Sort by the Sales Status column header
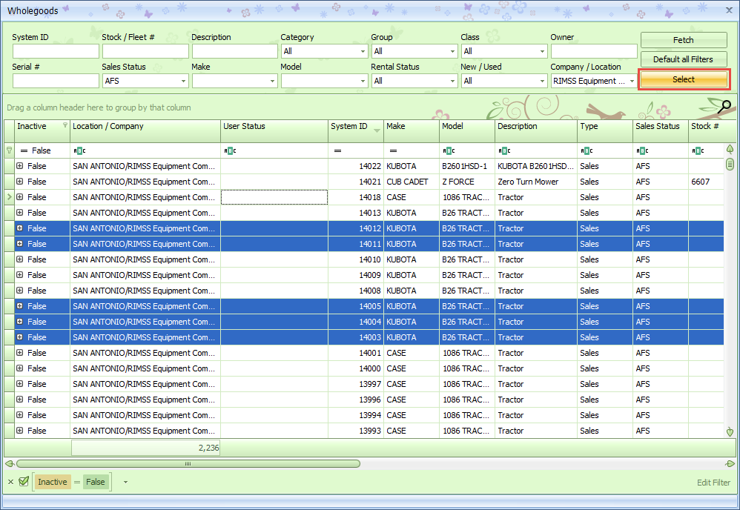This screenshot has height=510, width=740. [659, 127]
